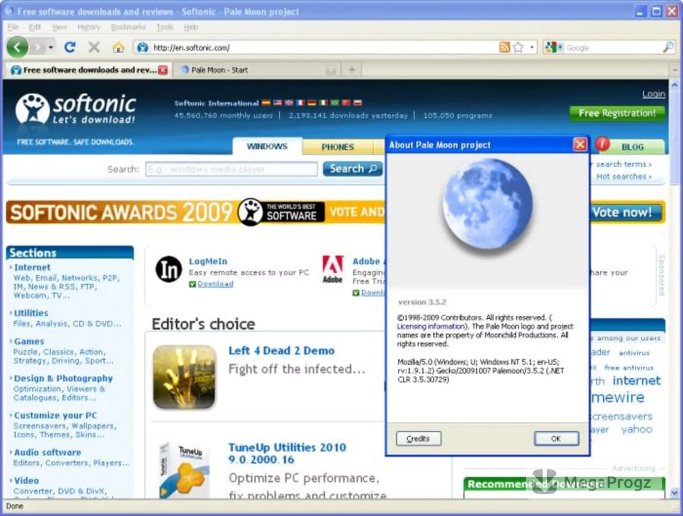Image resolution: width=683 pixels, height=516 pixels.
Task: Open the address bar history dropdown
Action: coord(532,47)
